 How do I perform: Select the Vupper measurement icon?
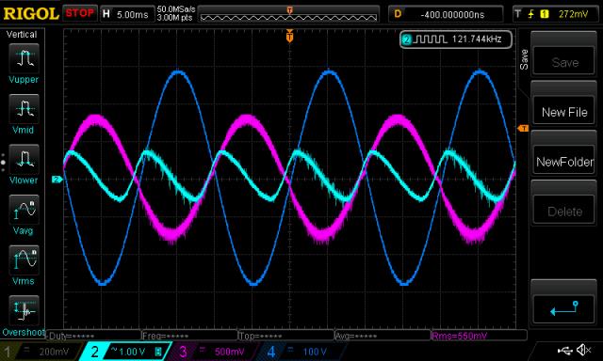(24, 58)
